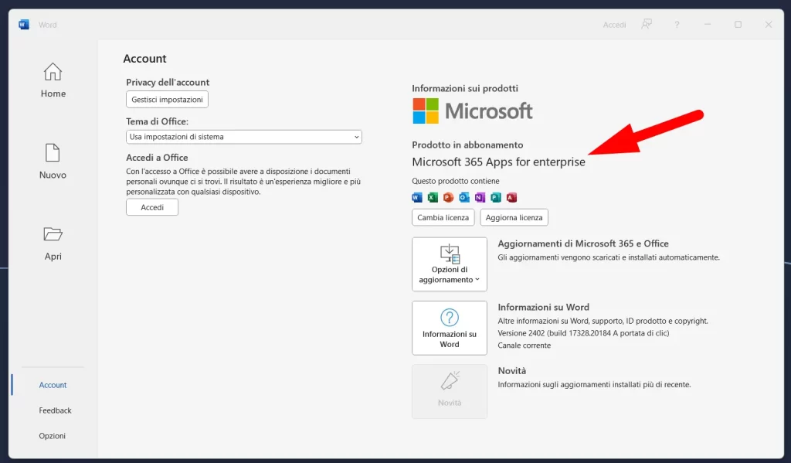Image resolution: width=791 pixels, height=463 pixels.
Task: Click the PowerPoint icon in product list
Action: (448, 197)
